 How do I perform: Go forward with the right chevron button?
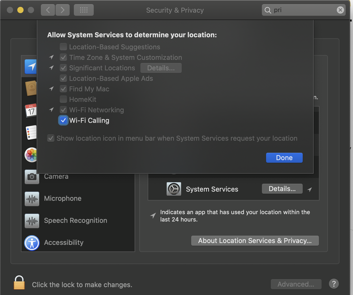(x=63, y=10)
